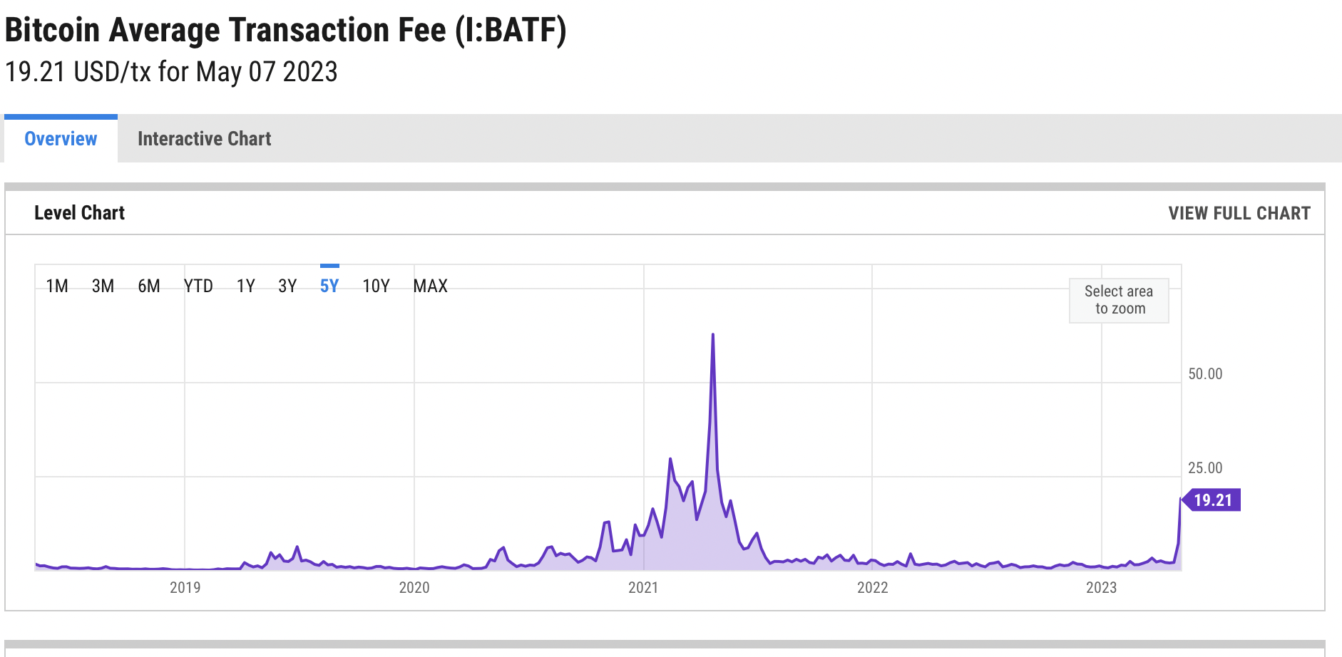Screen dimensions: 1342x657
Task: Select the YTD time range
Action: pyautogui.click(x=198, y=286)
